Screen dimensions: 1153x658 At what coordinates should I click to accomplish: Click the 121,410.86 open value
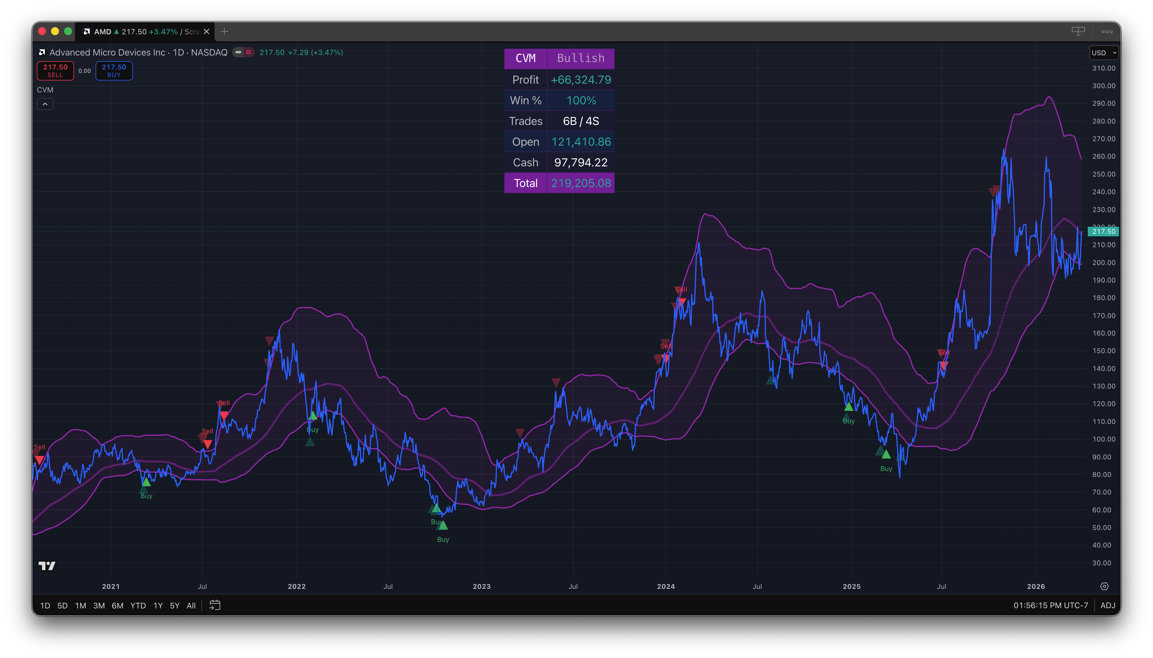click(581, 142)
